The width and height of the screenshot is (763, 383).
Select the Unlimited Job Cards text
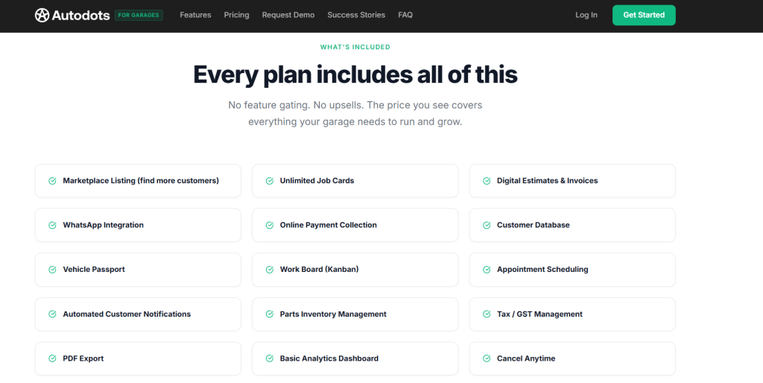(x=317, y=180)
